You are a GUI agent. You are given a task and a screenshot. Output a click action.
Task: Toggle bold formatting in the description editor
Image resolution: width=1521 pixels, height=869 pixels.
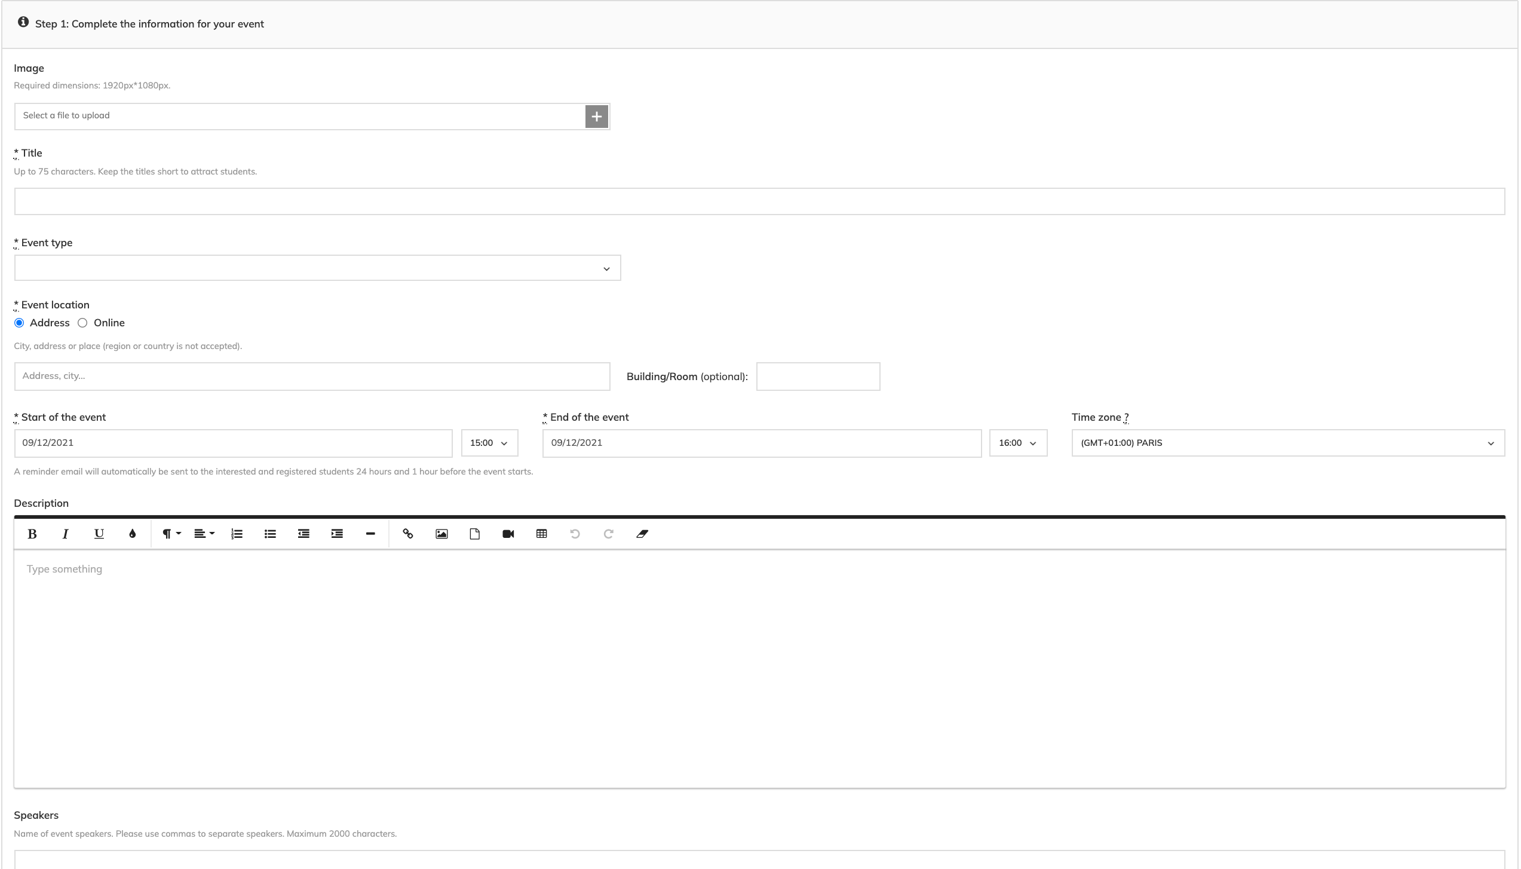click(32, 534)
